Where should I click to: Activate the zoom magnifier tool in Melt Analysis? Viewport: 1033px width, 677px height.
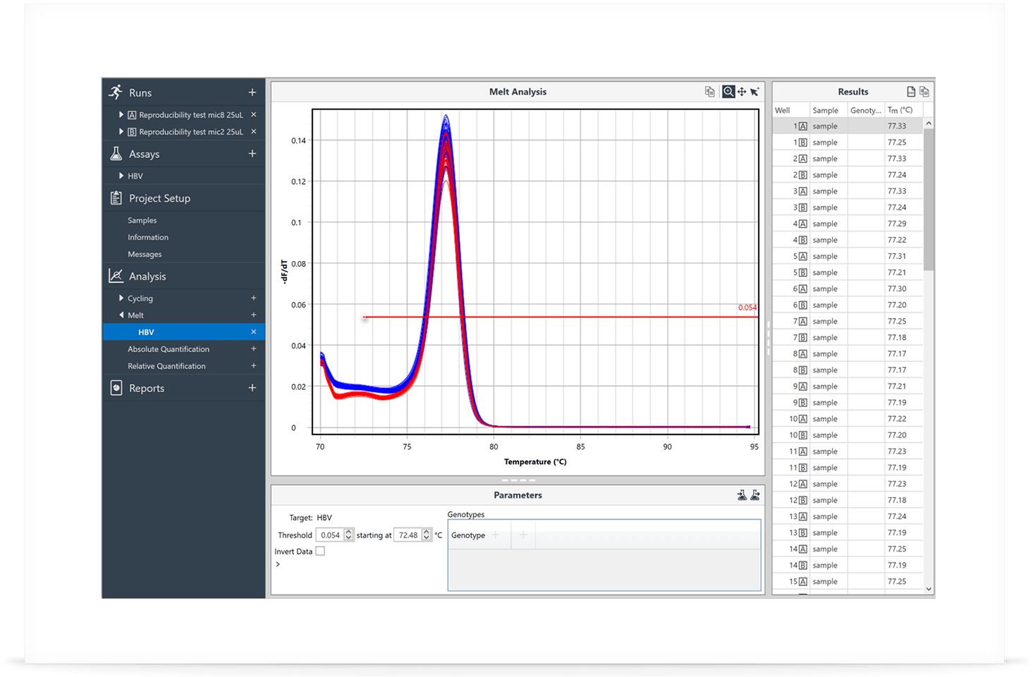tap(728, 92)
